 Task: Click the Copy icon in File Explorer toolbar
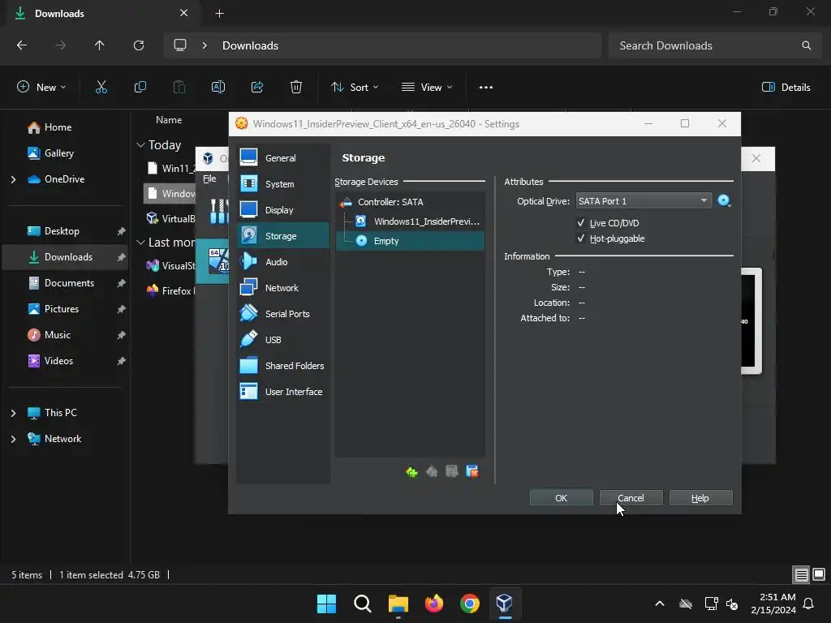(x=140, y=87)
